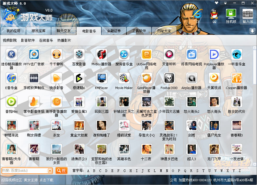The width and height of the screenshot is (257, 185).
Task: Launch Coopen播放器
Action: (x=236, y=78)
